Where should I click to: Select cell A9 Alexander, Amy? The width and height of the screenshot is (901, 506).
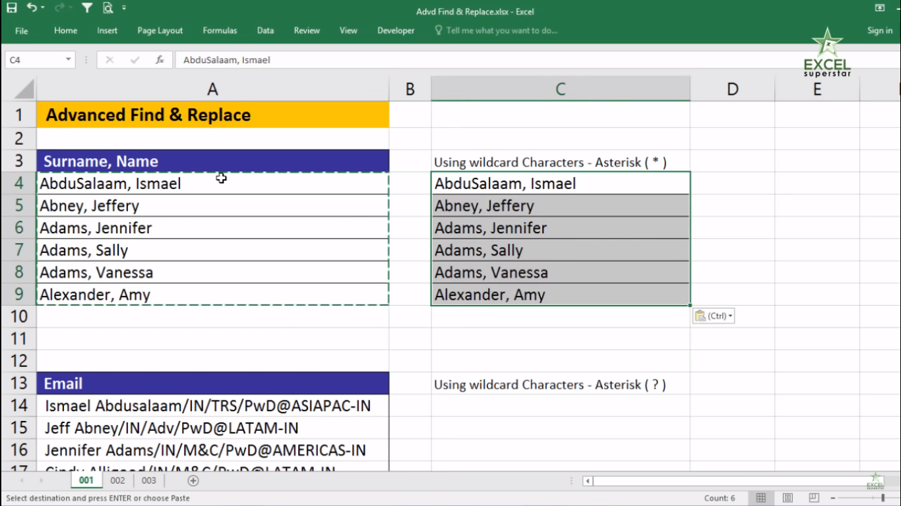point(212,295)
